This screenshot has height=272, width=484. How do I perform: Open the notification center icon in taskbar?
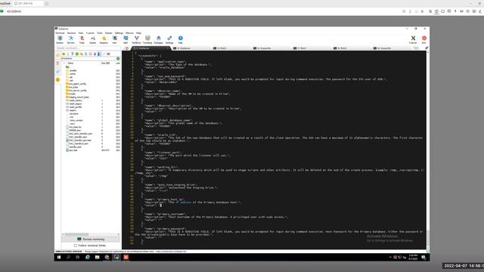423,257
